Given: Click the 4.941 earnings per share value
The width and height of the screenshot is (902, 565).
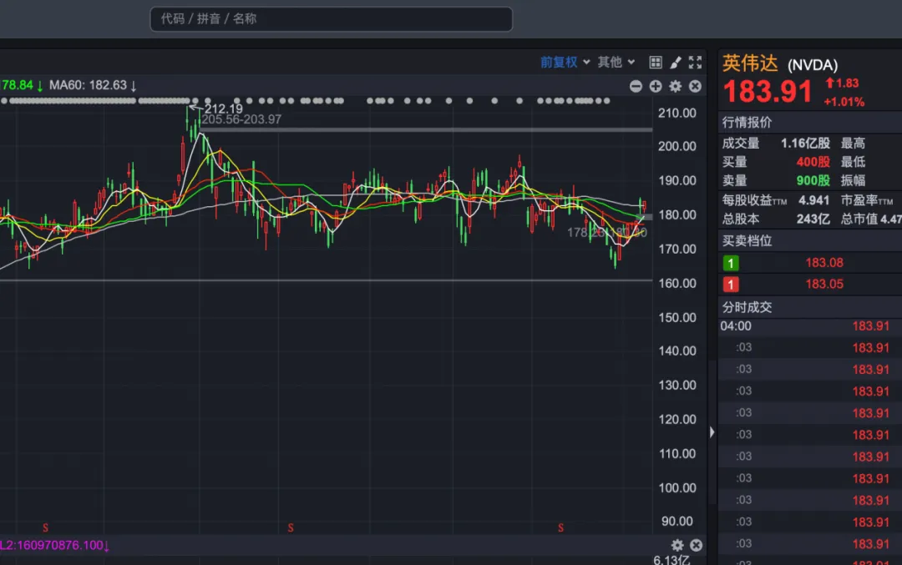Looking at the screenshot, I should pos(814,200).
